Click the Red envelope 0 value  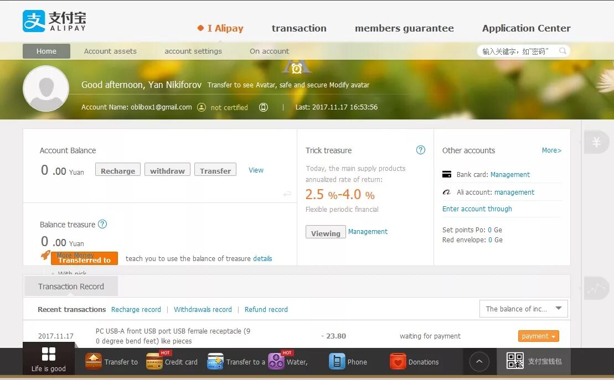(491, 240)
